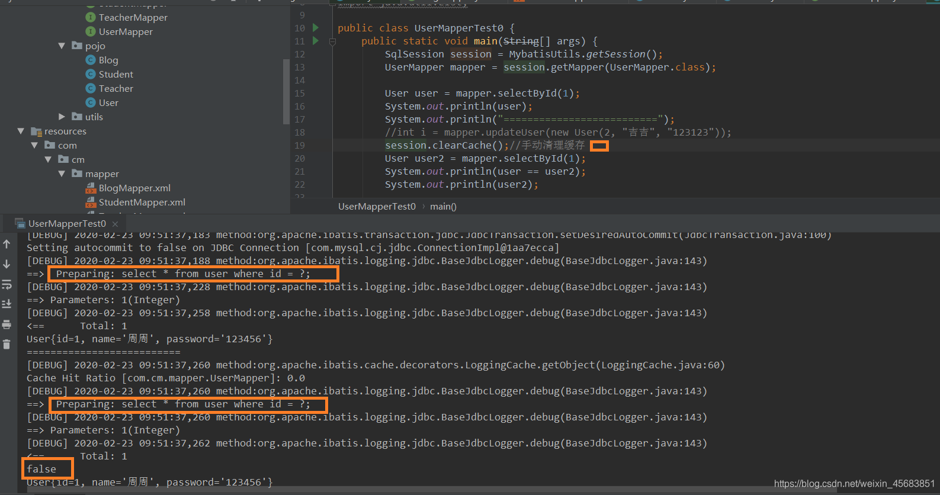The image size is (940, 495).
Task: Open BlogMapper.xml file
Action: coord(134,188)
